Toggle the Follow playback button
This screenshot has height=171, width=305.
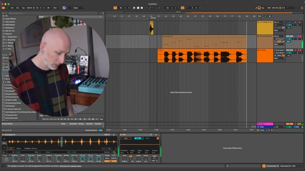(x=115, y=8)
